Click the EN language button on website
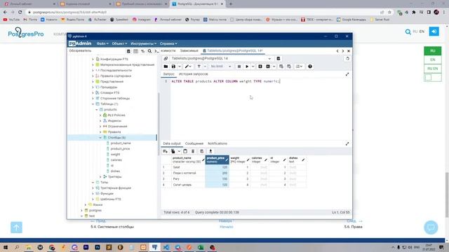The image size is (449, 252). click(x=432, y=59)
